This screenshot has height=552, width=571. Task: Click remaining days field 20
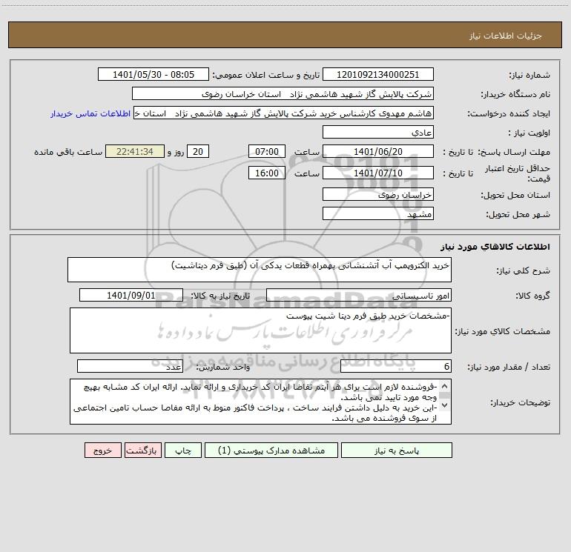point(198,151)
